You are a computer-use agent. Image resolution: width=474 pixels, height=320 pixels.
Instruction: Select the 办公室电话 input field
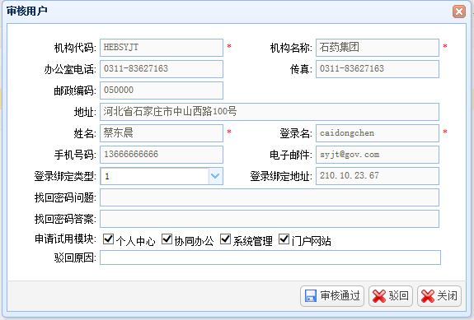point(162,69)
